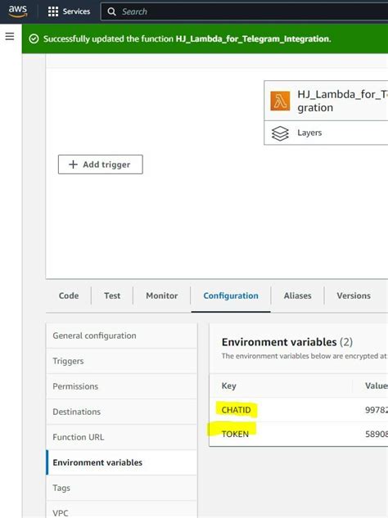This screenshot has width=388, height=518.
Task: Click the Layers stack icon
Action: (280, 133)
